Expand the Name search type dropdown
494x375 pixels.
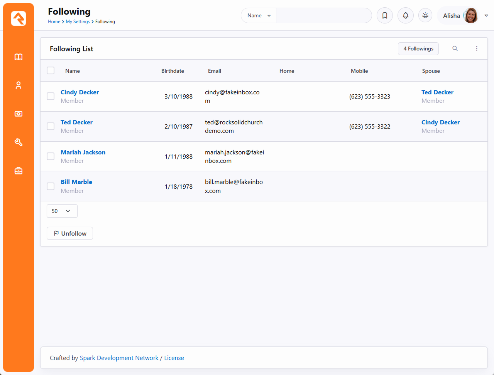(x=259, y=16)
